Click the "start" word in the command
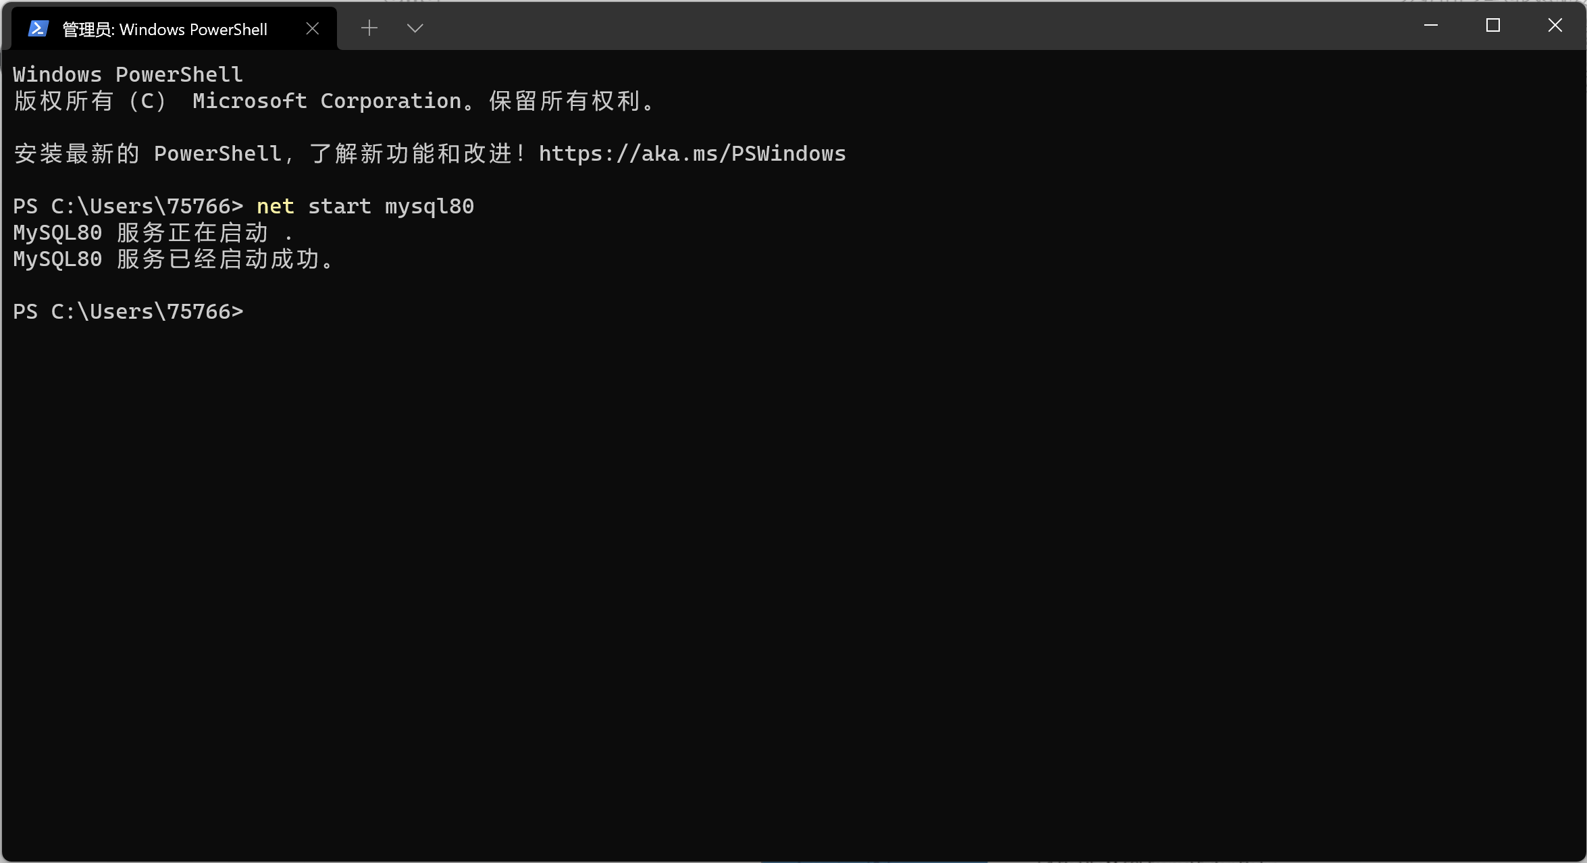1587x863 pixels. click(x=339, y=206)
